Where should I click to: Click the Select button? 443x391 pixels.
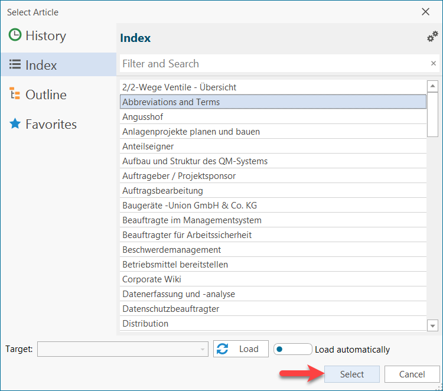352,374
